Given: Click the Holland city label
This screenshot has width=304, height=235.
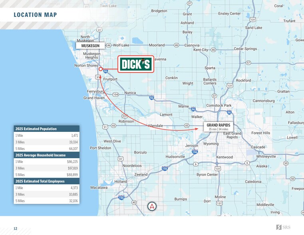Looking at the screenshot, I should pos(121,181).
